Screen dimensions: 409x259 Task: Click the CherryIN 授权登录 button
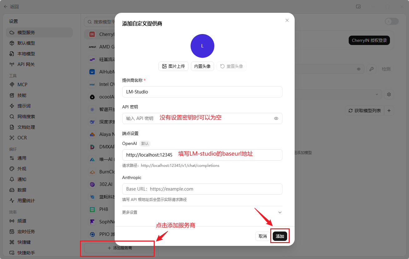tap(369, 40)
